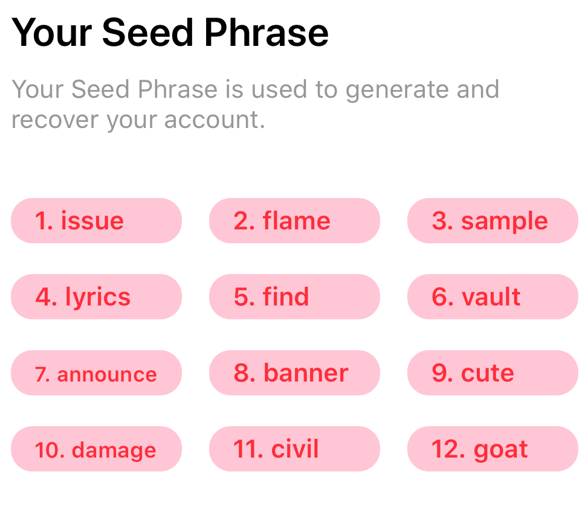The image size is (588, 524).
Task: Tap the '11. civil' seed word
Action: (294, 449)
